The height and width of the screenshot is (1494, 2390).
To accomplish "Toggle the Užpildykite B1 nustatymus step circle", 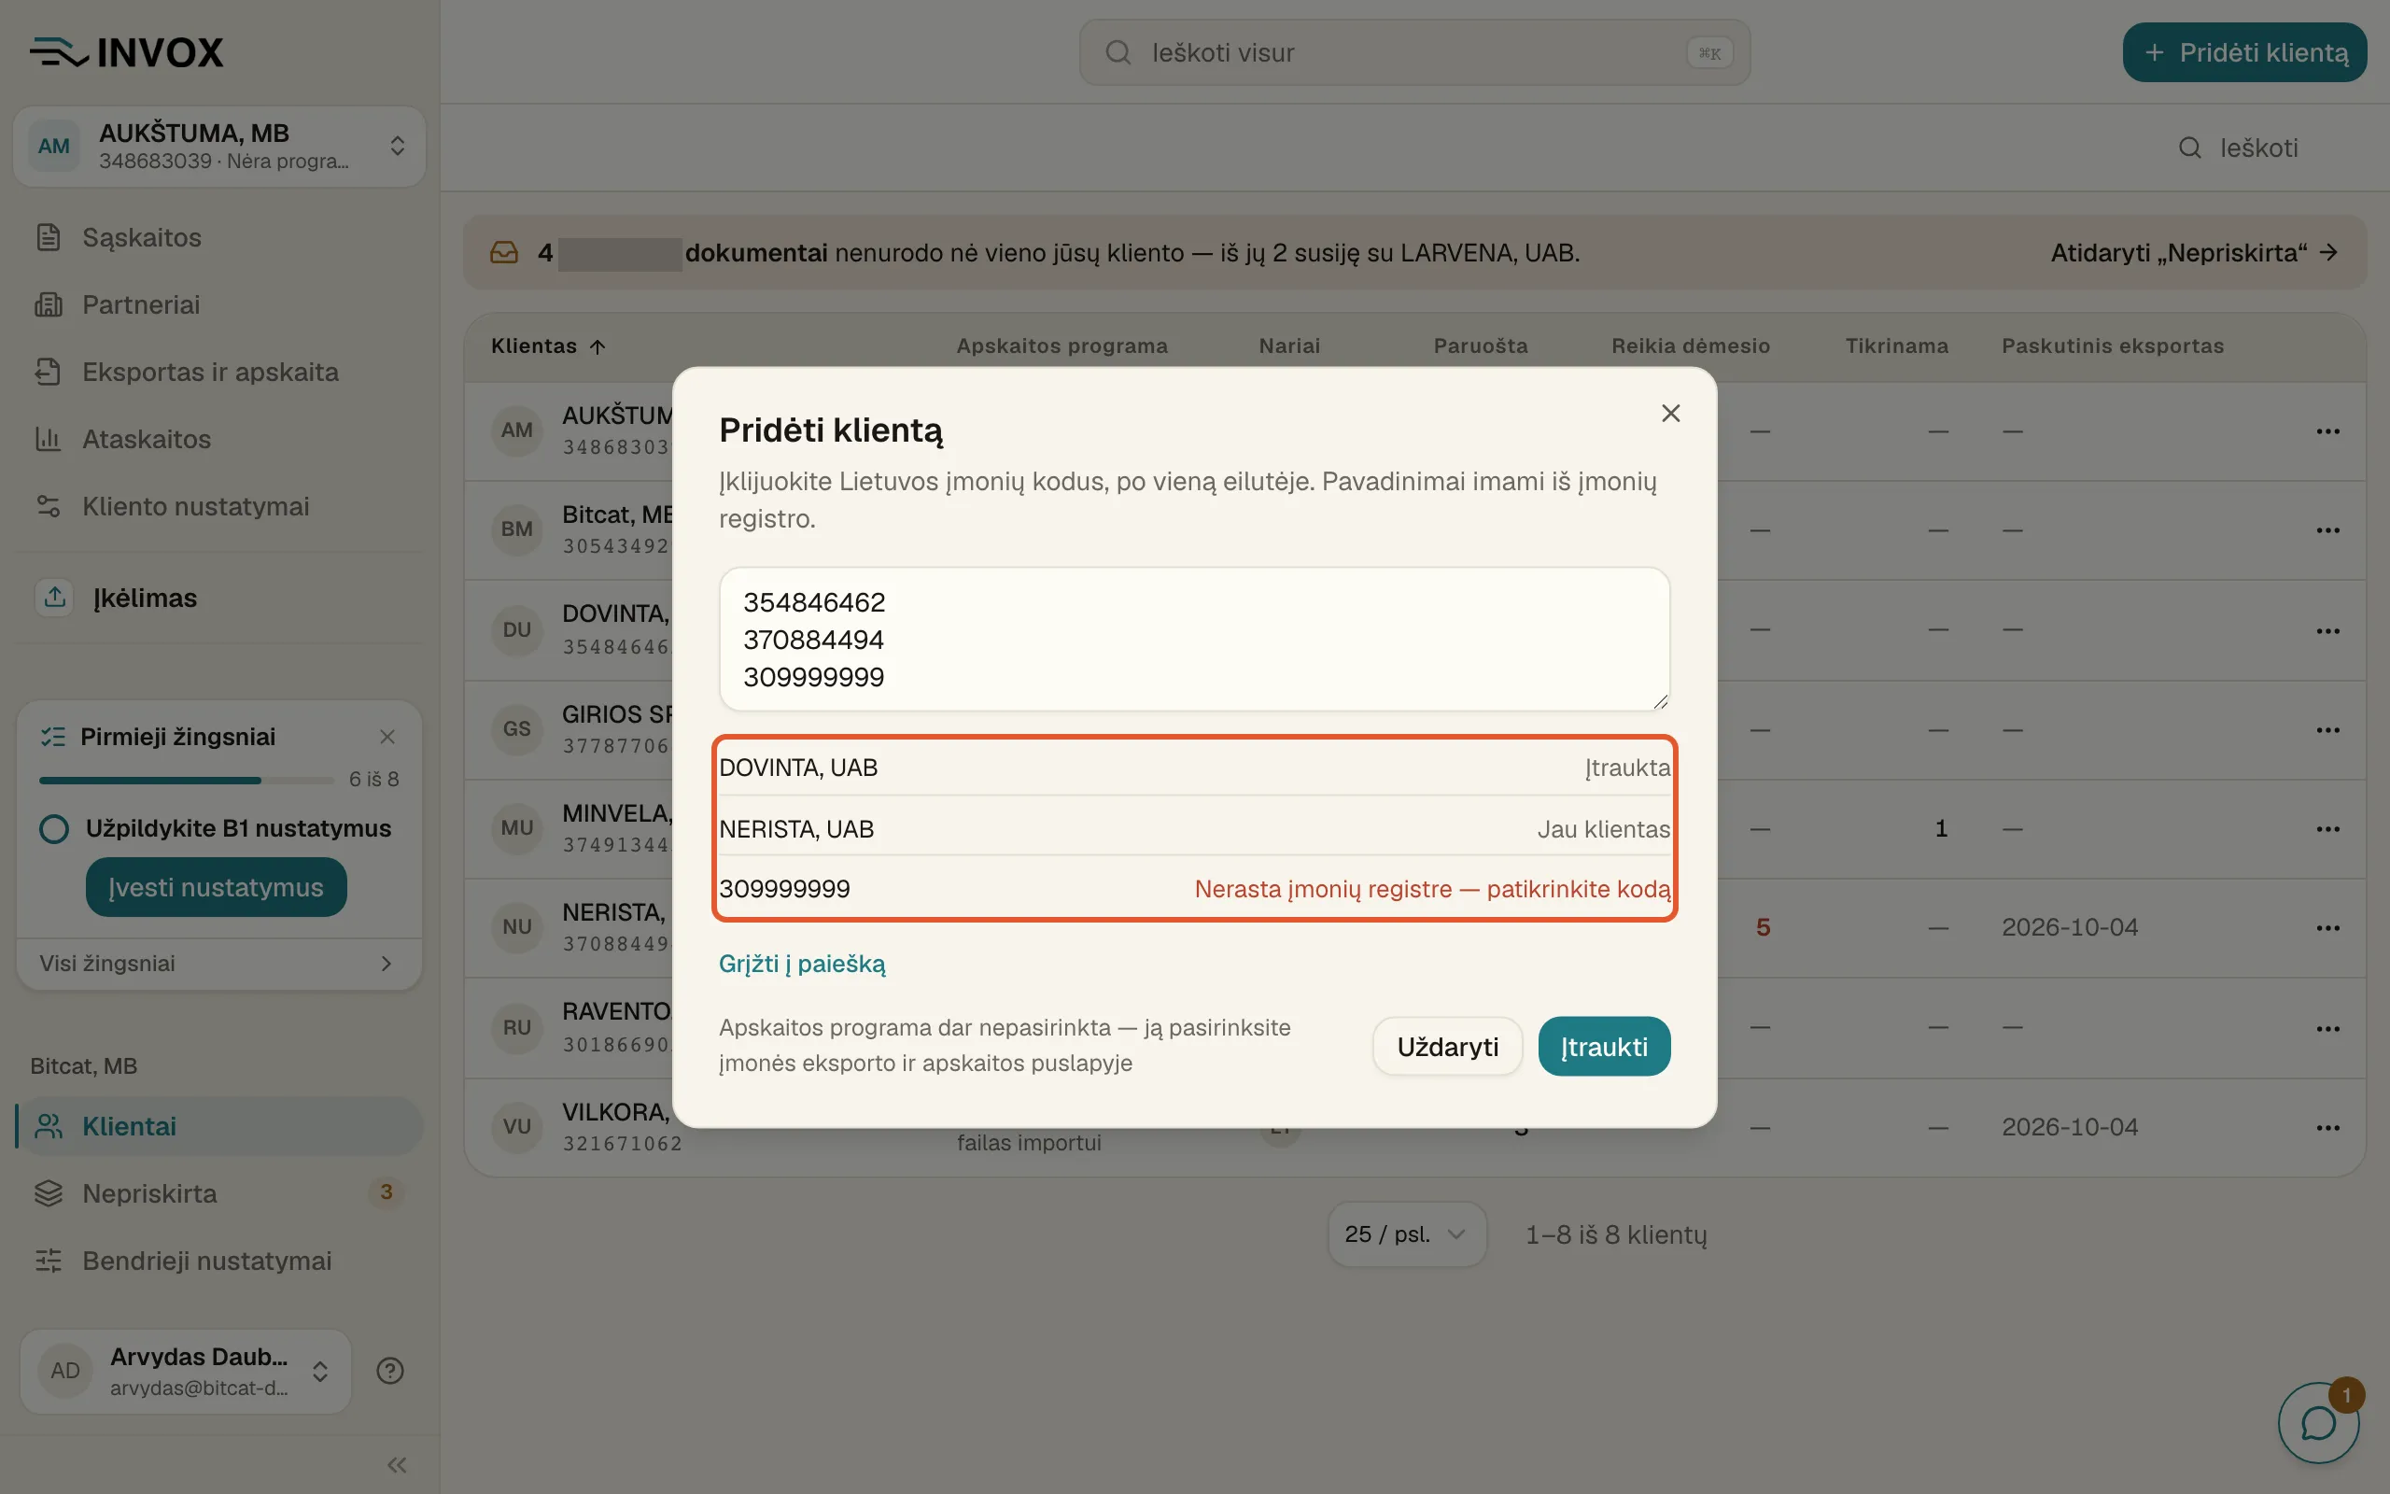I will click(x=53, y=828).
